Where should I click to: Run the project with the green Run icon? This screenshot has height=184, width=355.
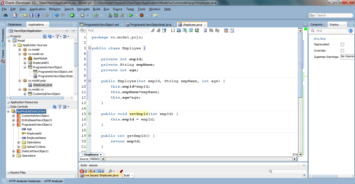[131, 16]
